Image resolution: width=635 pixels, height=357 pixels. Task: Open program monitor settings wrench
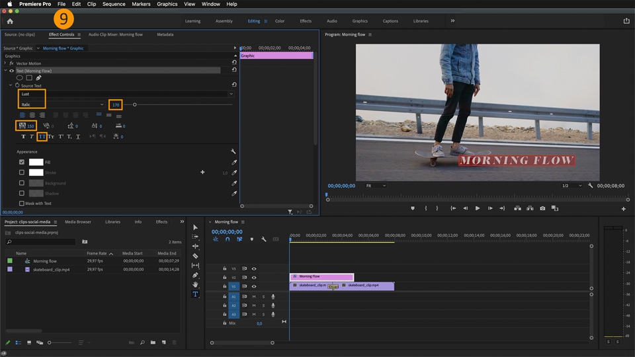pyautogui.click(x=591, y=185)
